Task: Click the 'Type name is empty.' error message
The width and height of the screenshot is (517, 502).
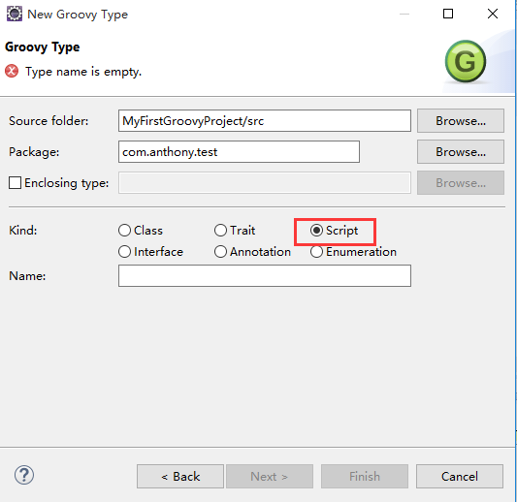Action: (83, 72)
